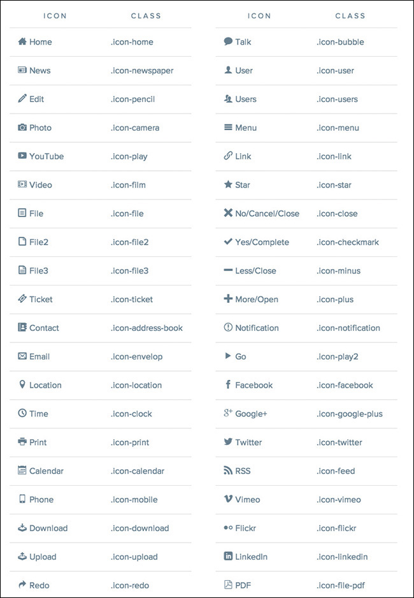Image resolution: width=414 pixels, height=598 pixels.
Task: Click the Twitter bird icon
Action: (x=228, y=442)
